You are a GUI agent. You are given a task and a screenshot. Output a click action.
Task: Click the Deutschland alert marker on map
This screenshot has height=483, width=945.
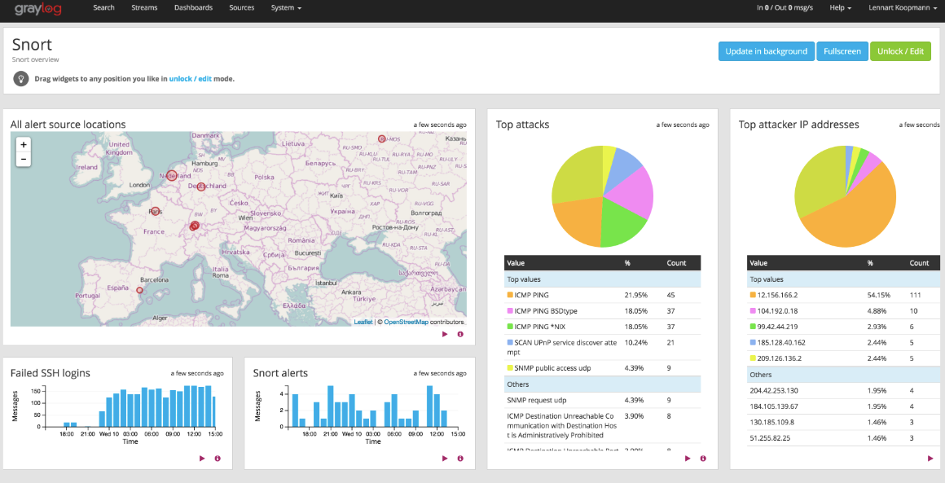click(201, 187)
